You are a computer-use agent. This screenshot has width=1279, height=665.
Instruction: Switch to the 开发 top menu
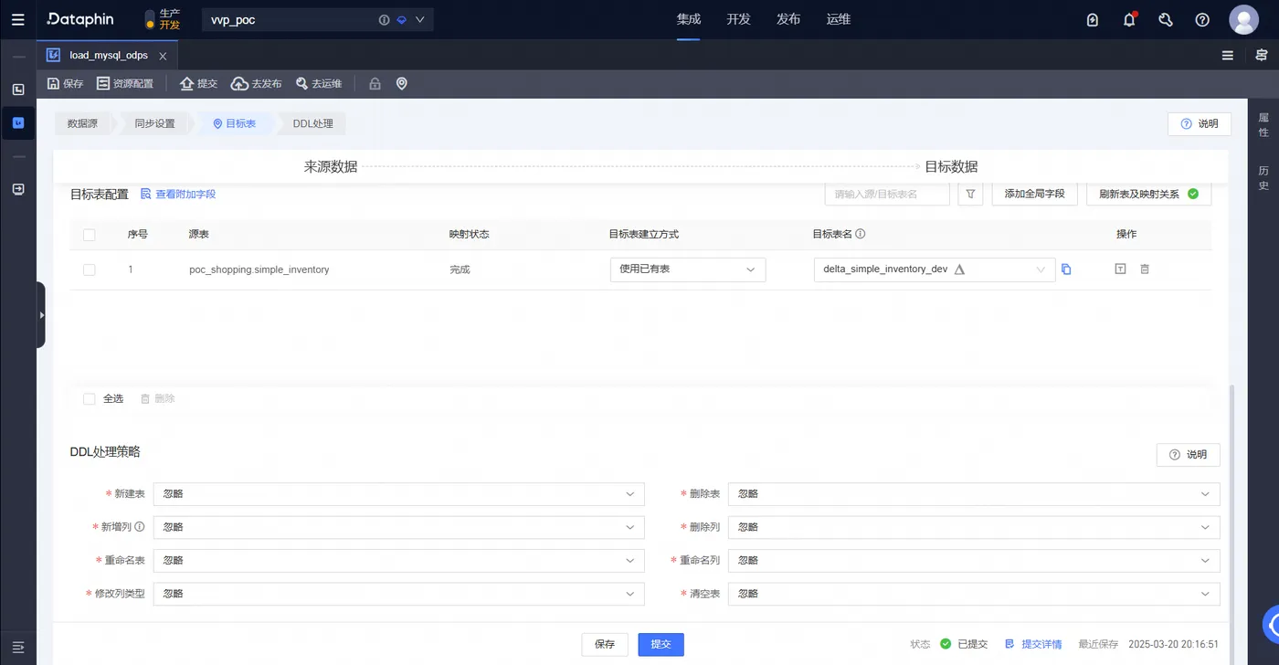(x=738, y=19)
